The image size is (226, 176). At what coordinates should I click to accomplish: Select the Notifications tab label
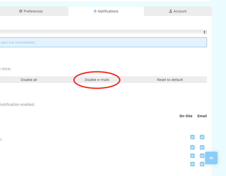tap(108, 11)
